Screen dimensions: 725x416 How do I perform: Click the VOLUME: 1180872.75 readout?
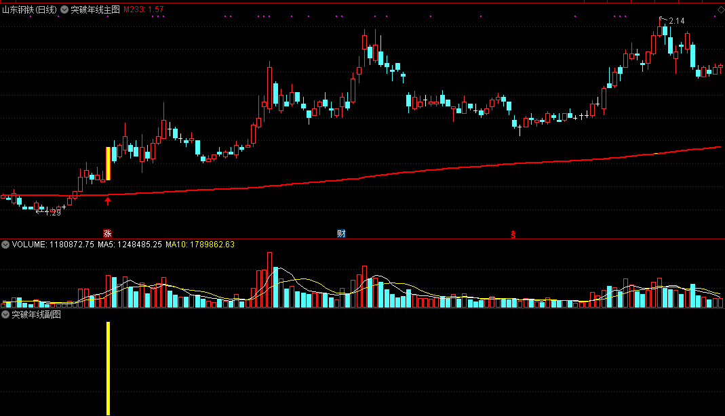(53, 244)
